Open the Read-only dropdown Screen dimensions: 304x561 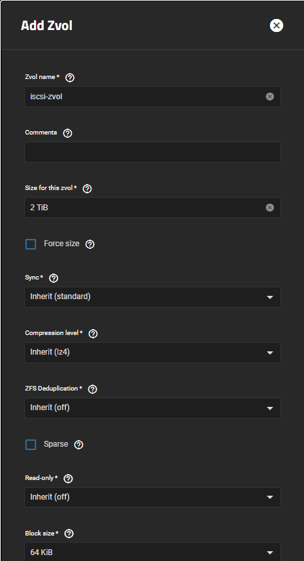(x=152, y=497)
